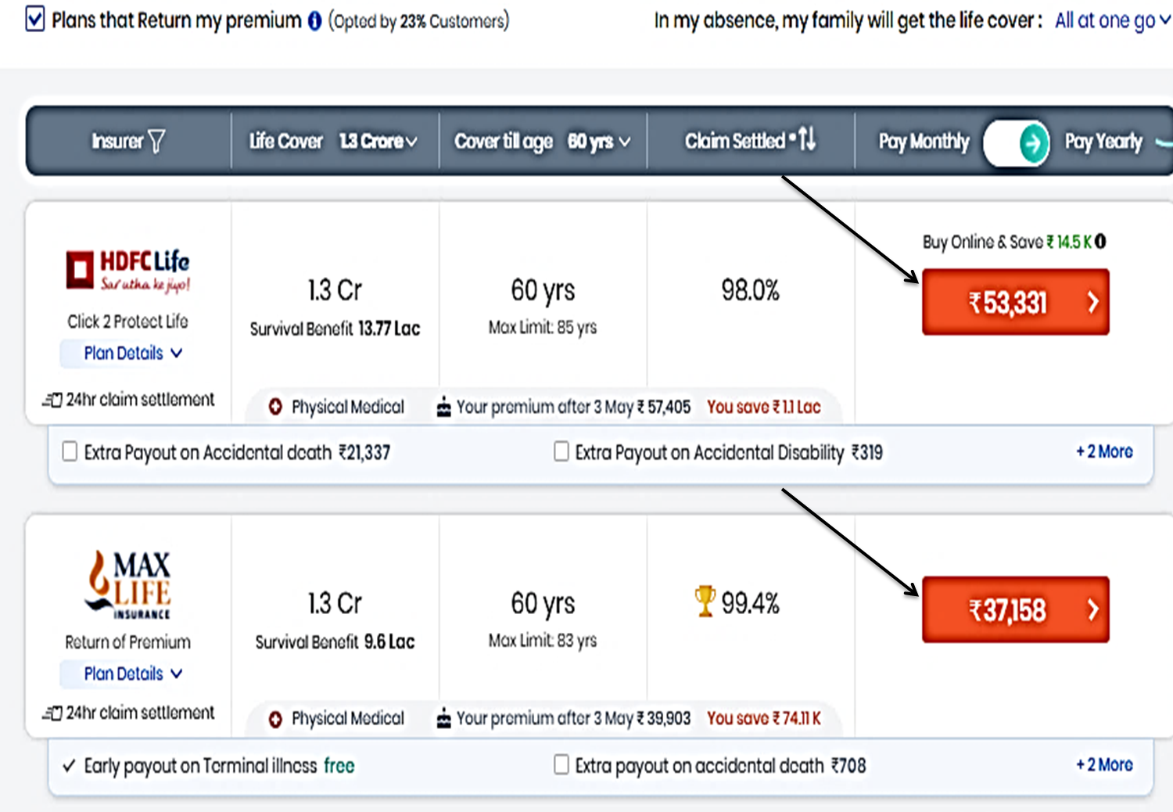Click Survival Benefit 13.77 Lac text
This screenshot has width=1173, height=812.
(335, 329)
